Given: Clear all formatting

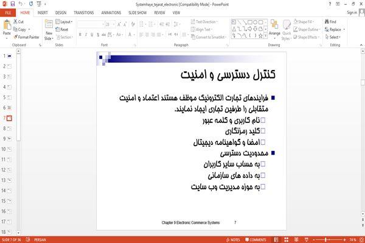Looking at the screenshot, I should tap(133, 24).
